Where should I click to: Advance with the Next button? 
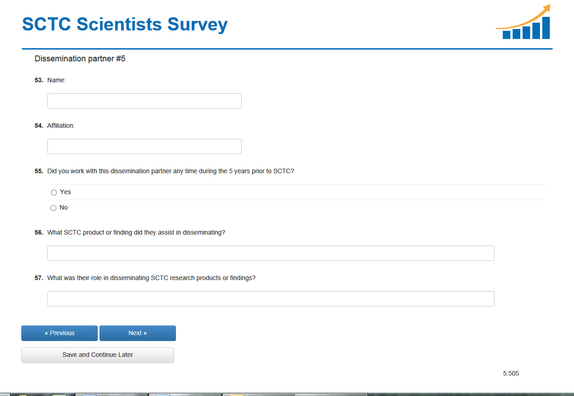[x=137, y=333]
